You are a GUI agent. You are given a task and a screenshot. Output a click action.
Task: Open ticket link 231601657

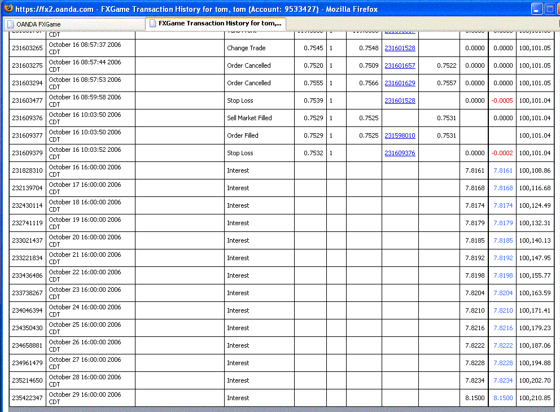coord(400,66)
